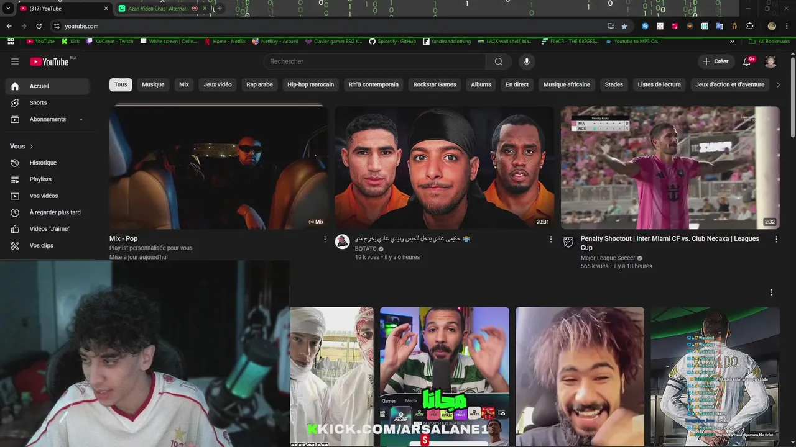Viewport: 796px width, 447px height.
Task: Show more filter chips with the right arrow
Action: 778,84
